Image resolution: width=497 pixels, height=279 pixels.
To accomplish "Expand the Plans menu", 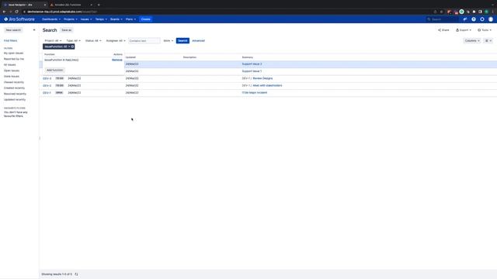I will (130, 19).
